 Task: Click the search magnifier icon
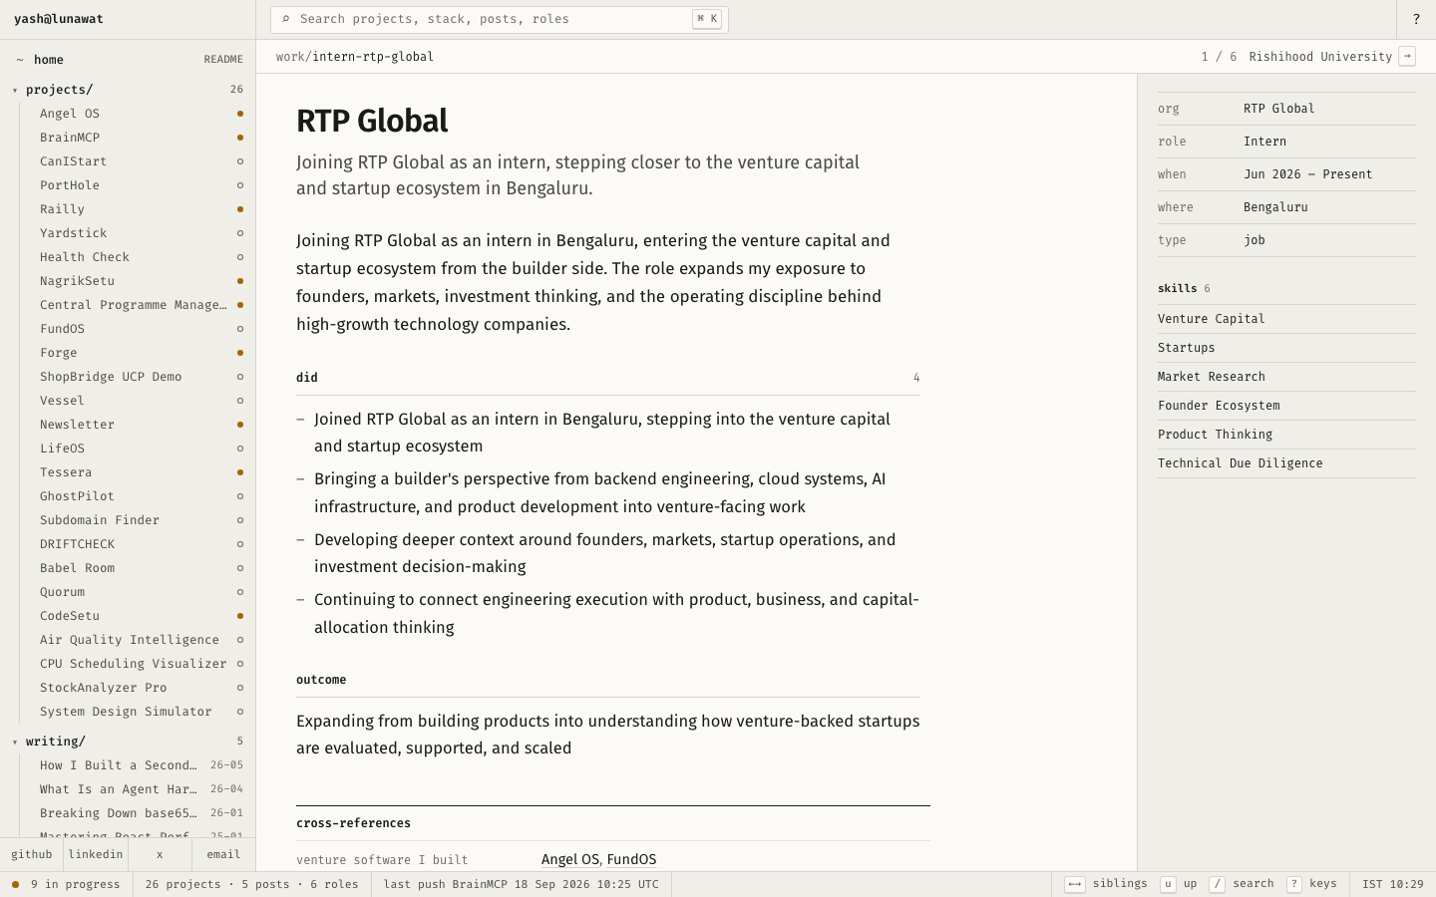286,19
